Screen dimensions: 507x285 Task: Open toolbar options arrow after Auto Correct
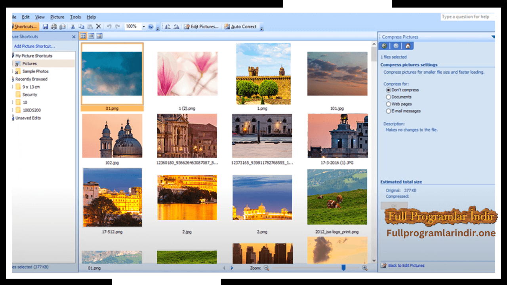[x=261, y=28]
